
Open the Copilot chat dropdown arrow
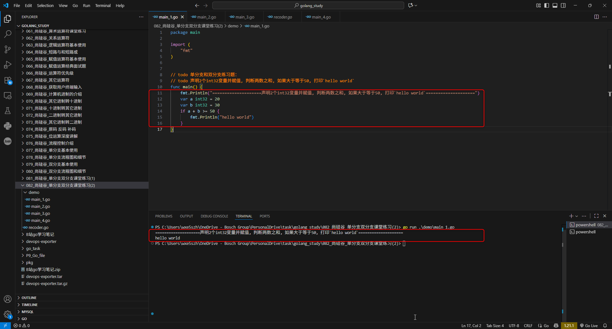416,5
